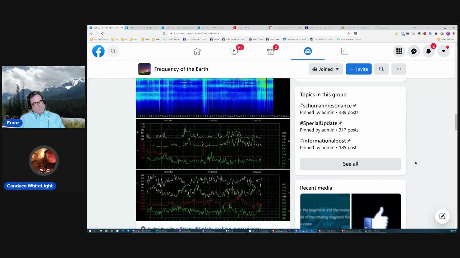Image resolution: width=460 pixels, height=258 pixels.
Task: Open the telephone text recent media thumbnail
Action: point(325,211)
